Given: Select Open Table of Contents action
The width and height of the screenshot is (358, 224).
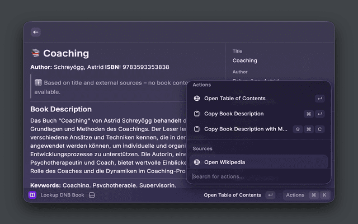Looking at the screenshot, I should 258,99.
